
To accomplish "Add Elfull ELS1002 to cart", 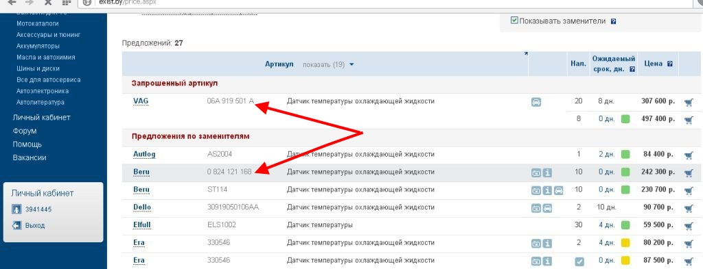I will (689, 226).
